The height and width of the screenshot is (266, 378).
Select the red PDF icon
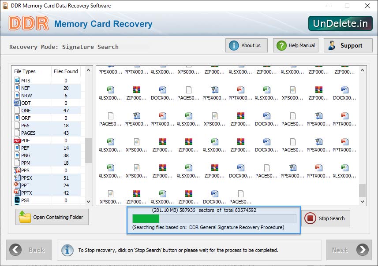[17, 140]
